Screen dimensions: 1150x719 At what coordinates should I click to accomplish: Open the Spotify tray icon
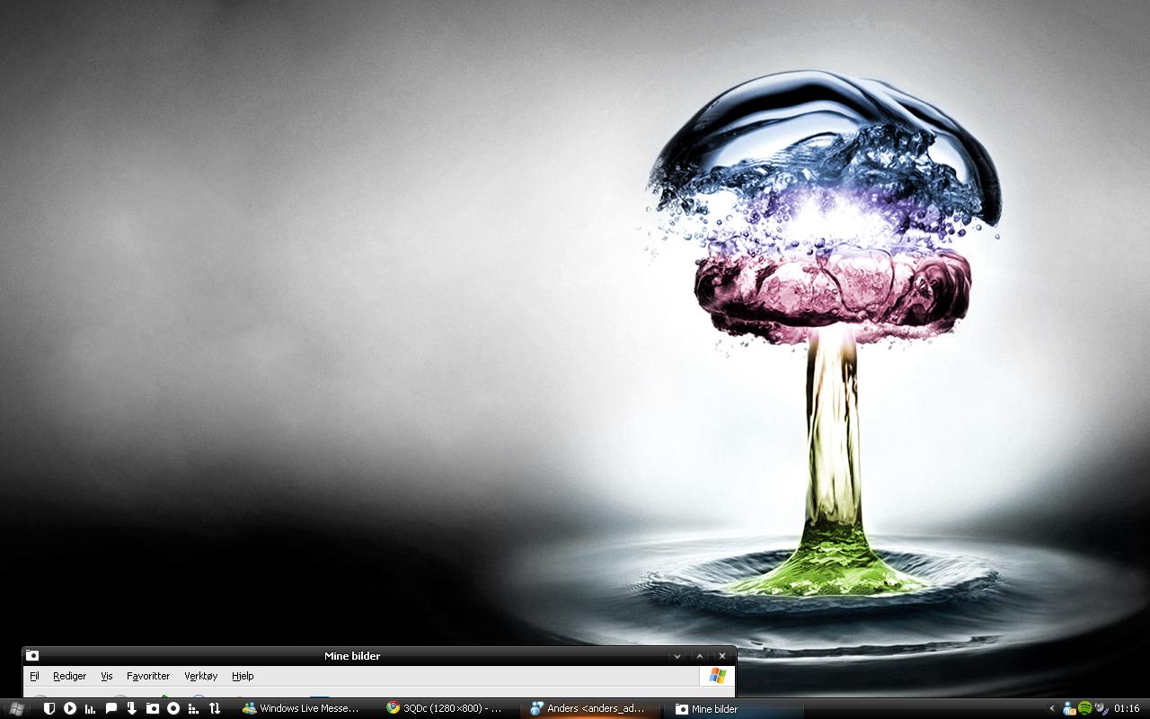[x=1084, y=708]
